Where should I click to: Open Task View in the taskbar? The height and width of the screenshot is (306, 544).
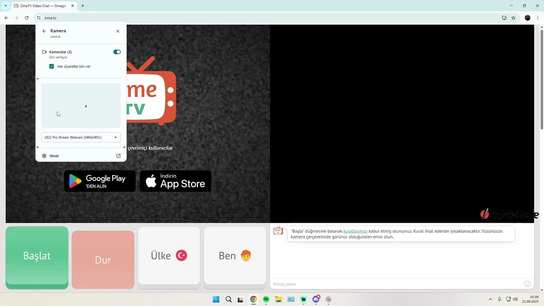tap(241, 299)
